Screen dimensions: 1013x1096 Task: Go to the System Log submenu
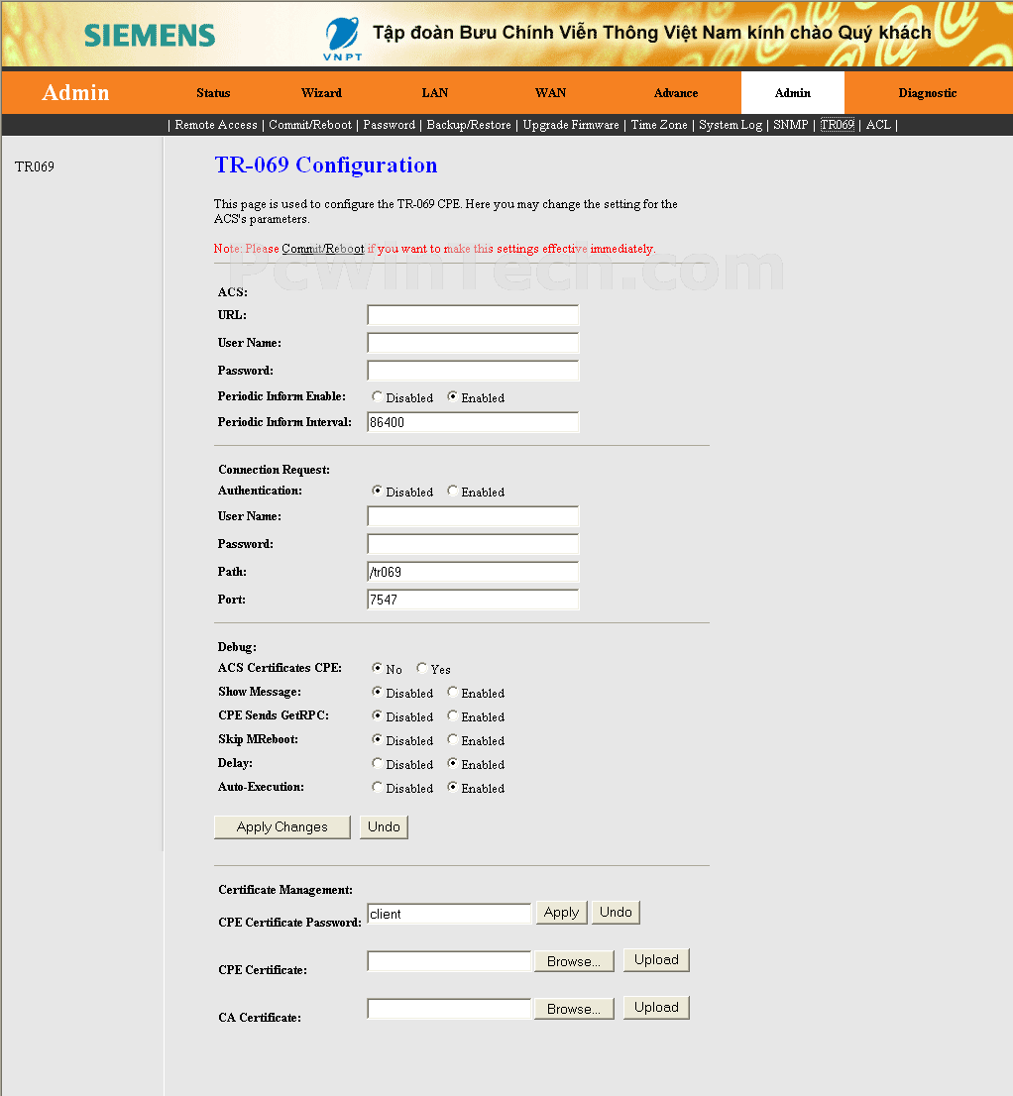pyautogui.click(x=731, y=125)
